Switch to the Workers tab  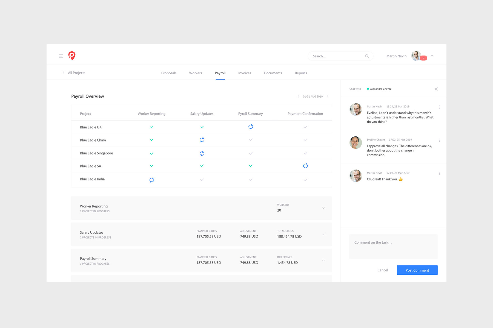[196, 73]
